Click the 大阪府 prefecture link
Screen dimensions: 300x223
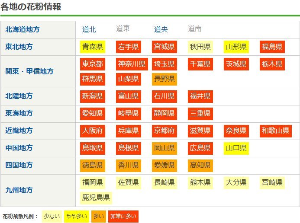coord(93,131)
